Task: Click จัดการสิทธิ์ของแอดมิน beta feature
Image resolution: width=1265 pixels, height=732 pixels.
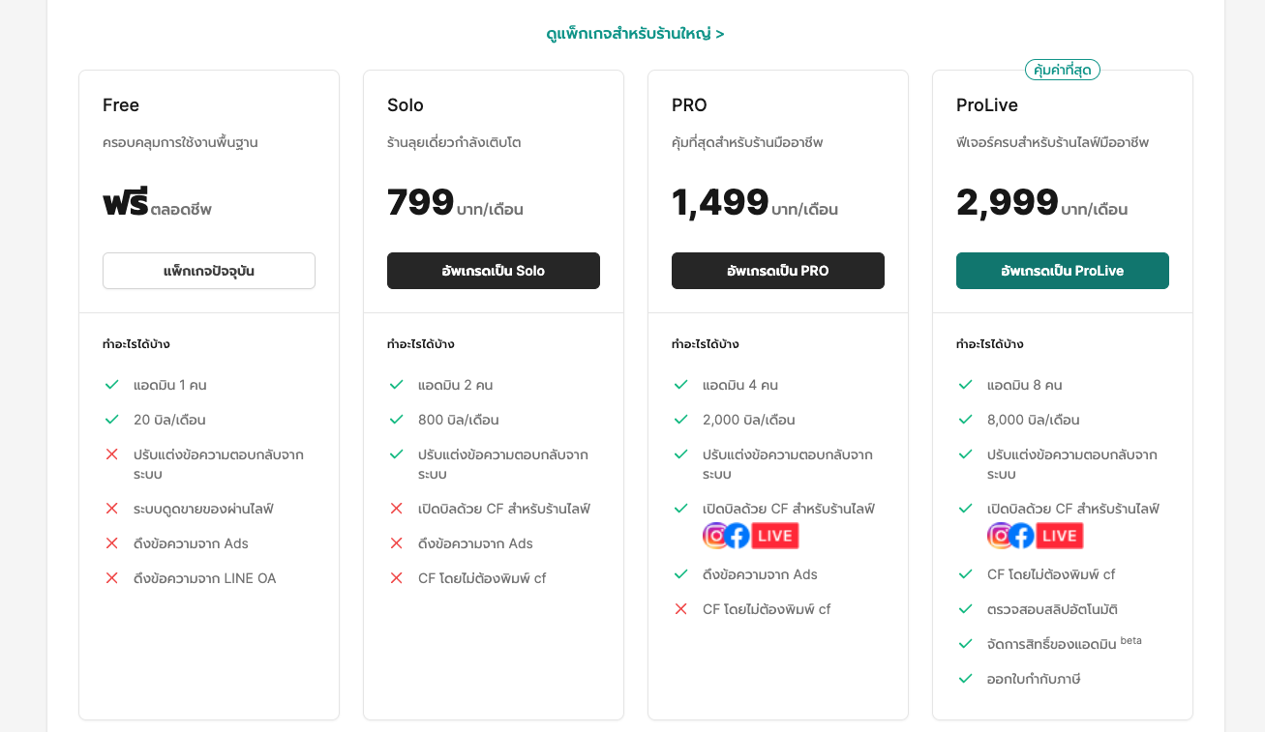Action: [1065, 643]
